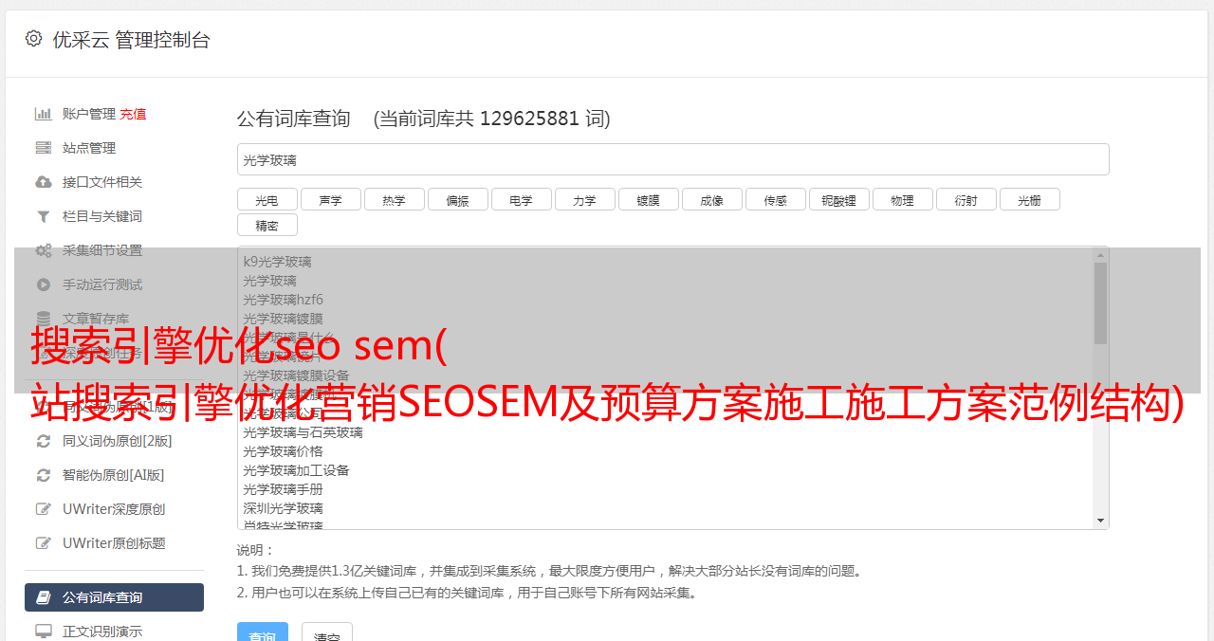Open the 智能伪原创[AI版] menu item
The height and width of the screenshot is (641, 1214).
pyautogui.click(x=114, y=475)
